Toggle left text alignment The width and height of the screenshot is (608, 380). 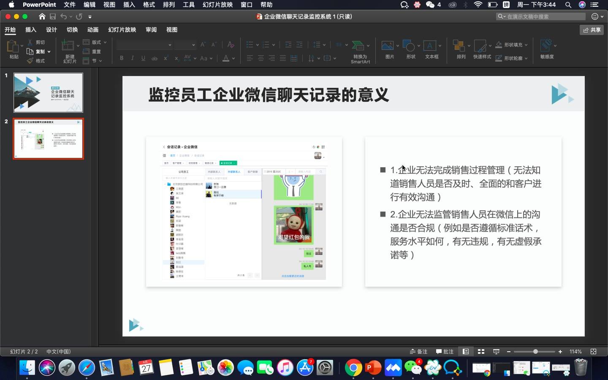[250, 58]
